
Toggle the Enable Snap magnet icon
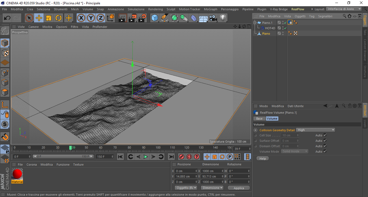[5, 136]
